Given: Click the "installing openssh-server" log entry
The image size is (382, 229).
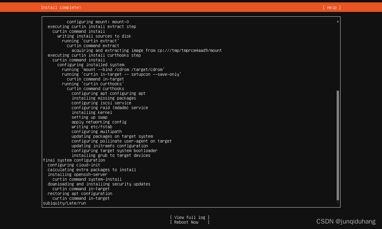Looking at the screenshot, I should click(77, 174).
